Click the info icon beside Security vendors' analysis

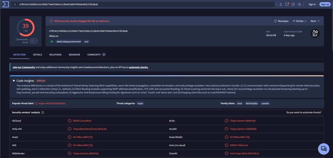click(43, 113)
